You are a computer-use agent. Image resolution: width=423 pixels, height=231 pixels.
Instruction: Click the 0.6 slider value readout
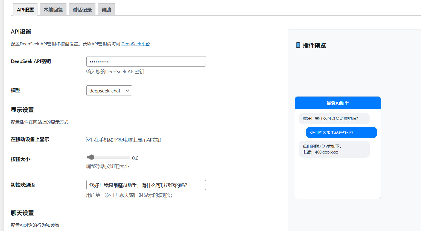tap(135, 158)
